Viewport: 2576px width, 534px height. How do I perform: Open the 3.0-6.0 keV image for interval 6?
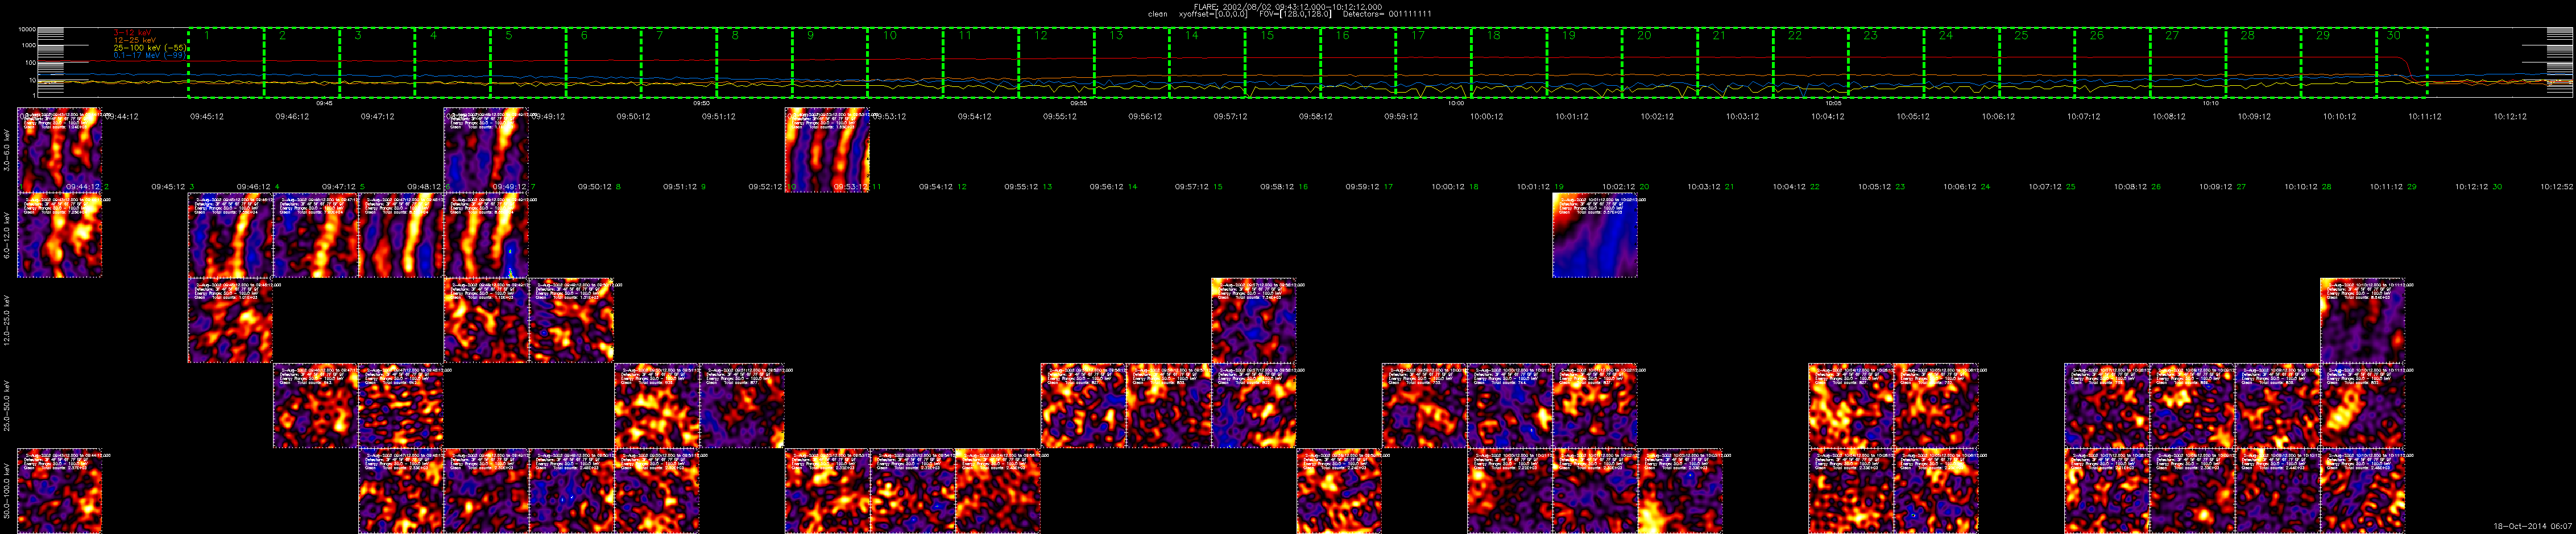(486, 150)
